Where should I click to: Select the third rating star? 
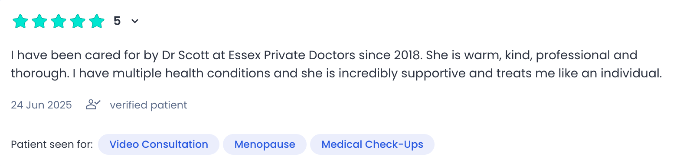tap(58, 21)
